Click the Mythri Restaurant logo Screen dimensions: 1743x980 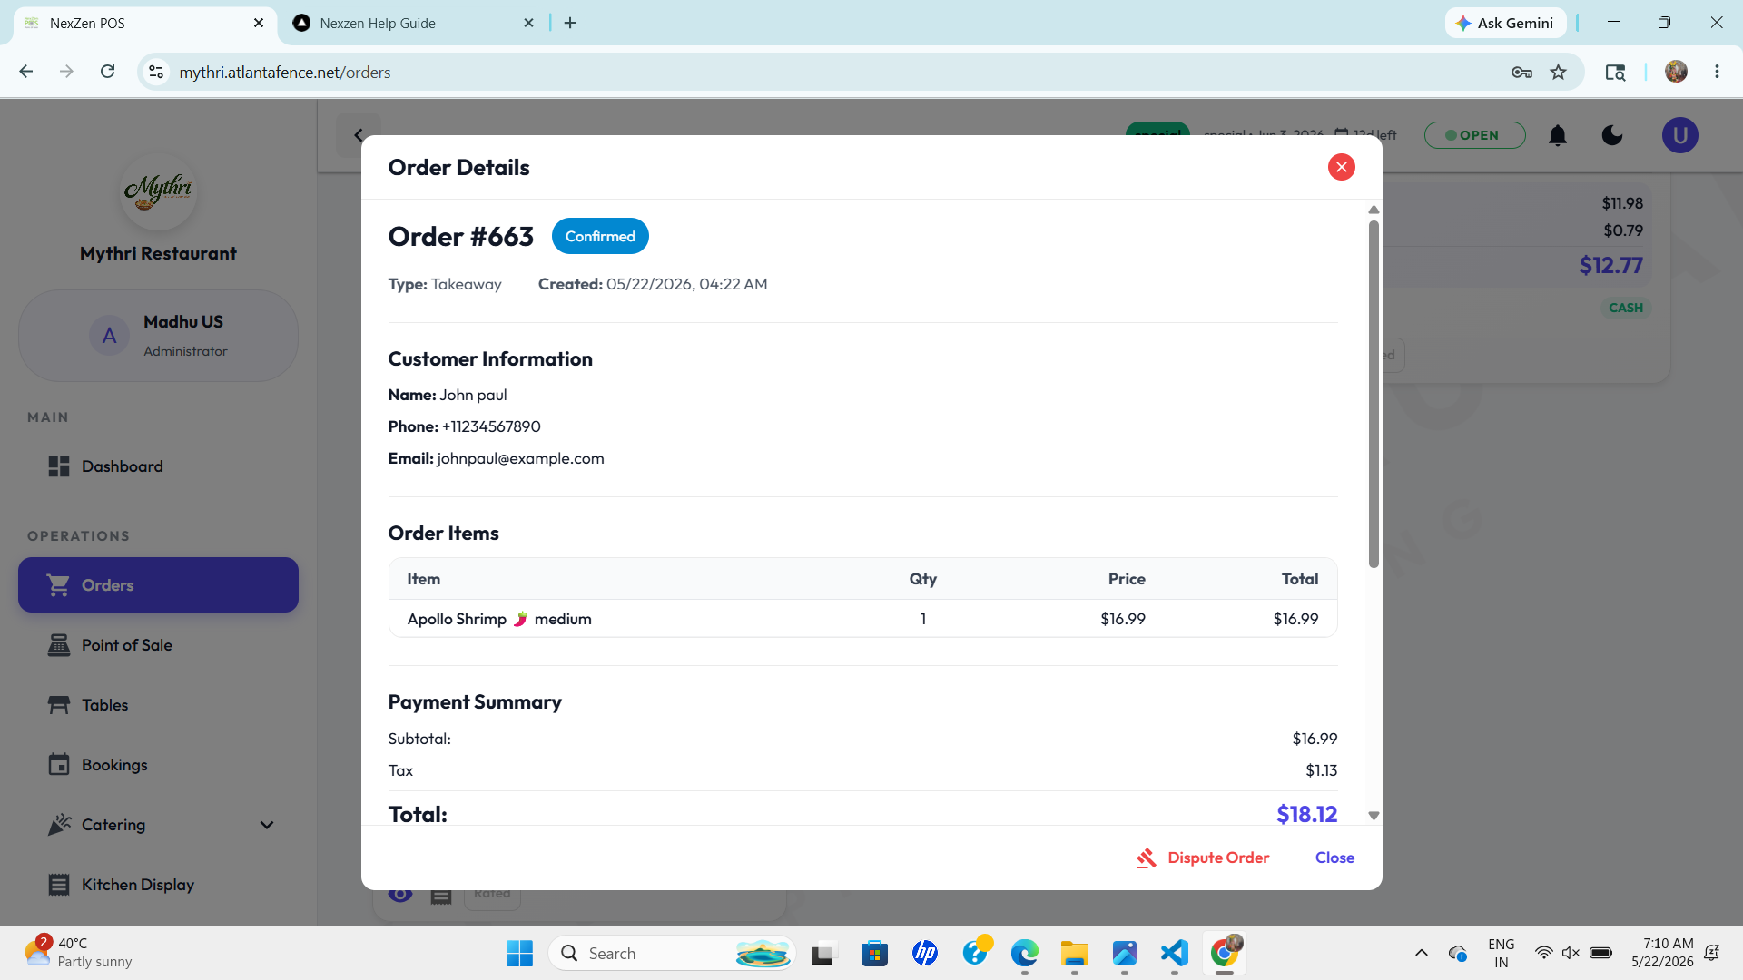[x=158, y=191]
